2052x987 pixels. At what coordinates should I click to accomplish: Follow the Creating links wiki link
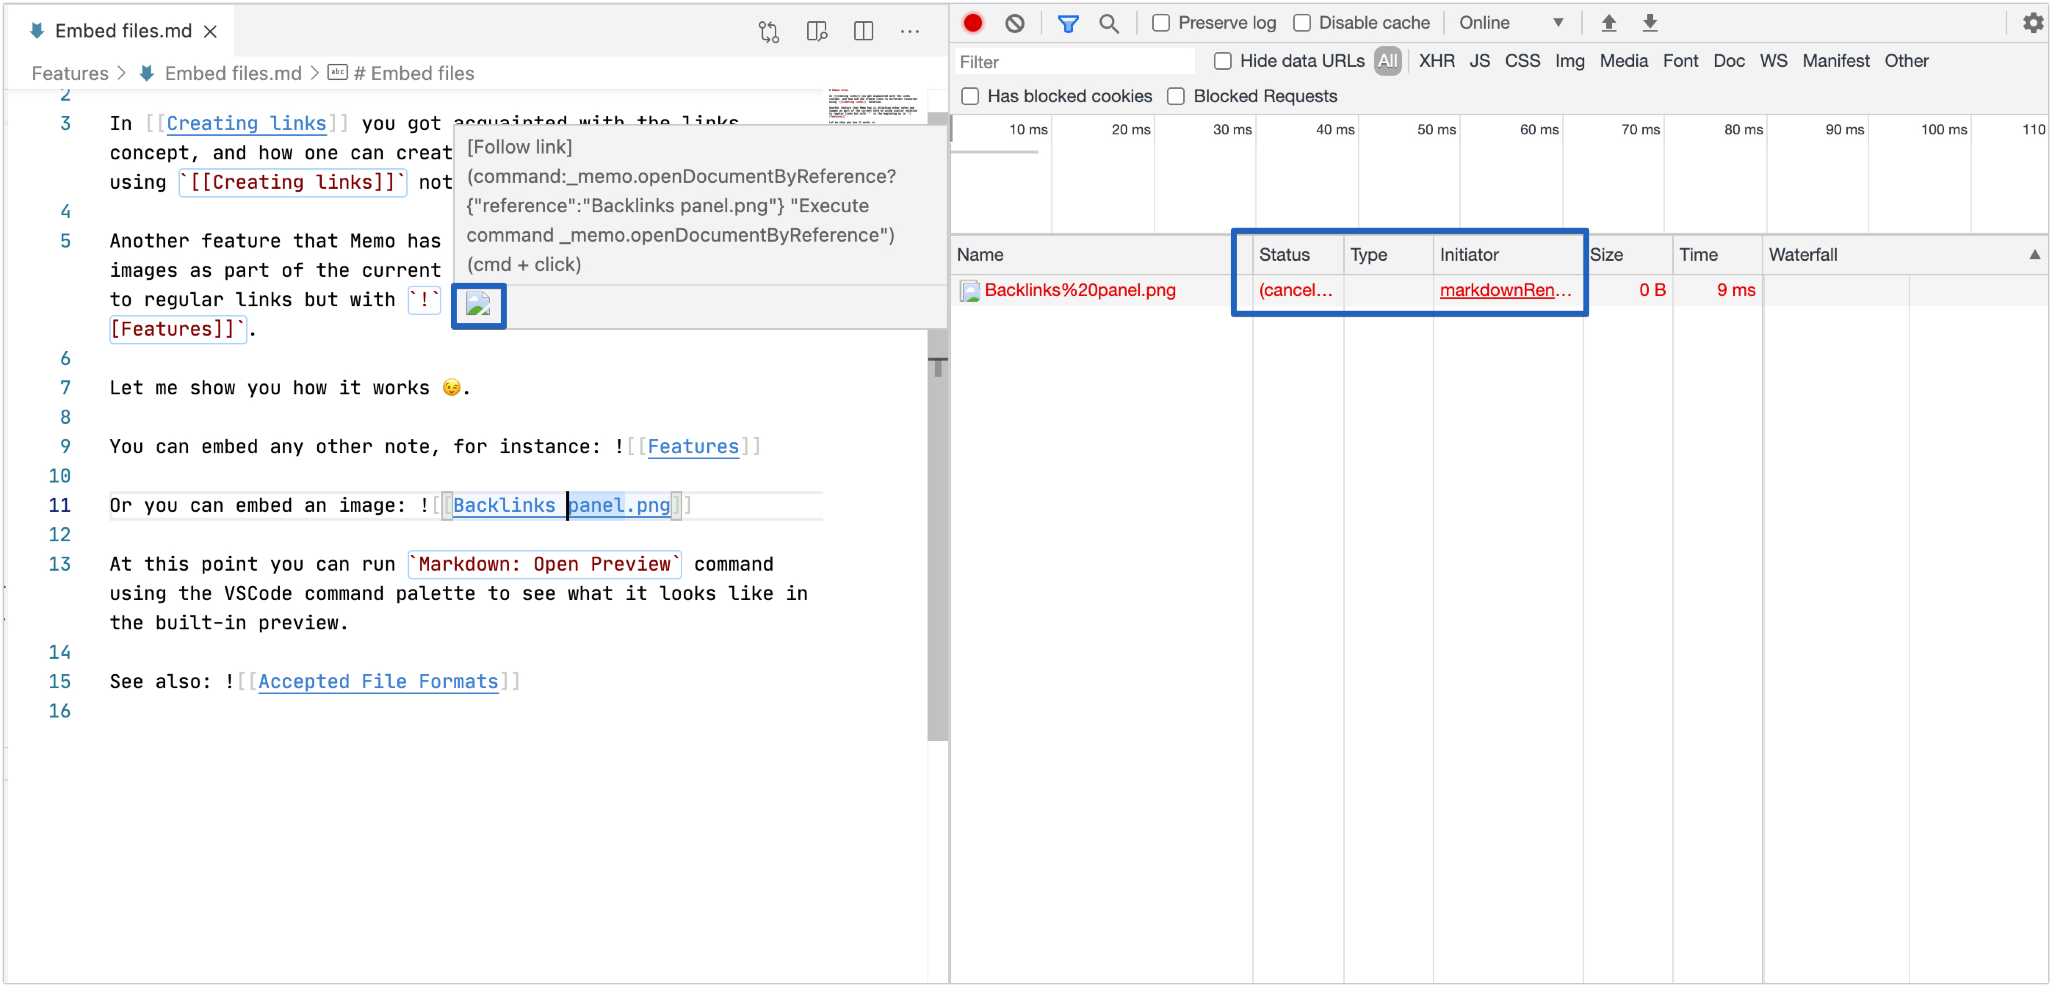point(246,123)
